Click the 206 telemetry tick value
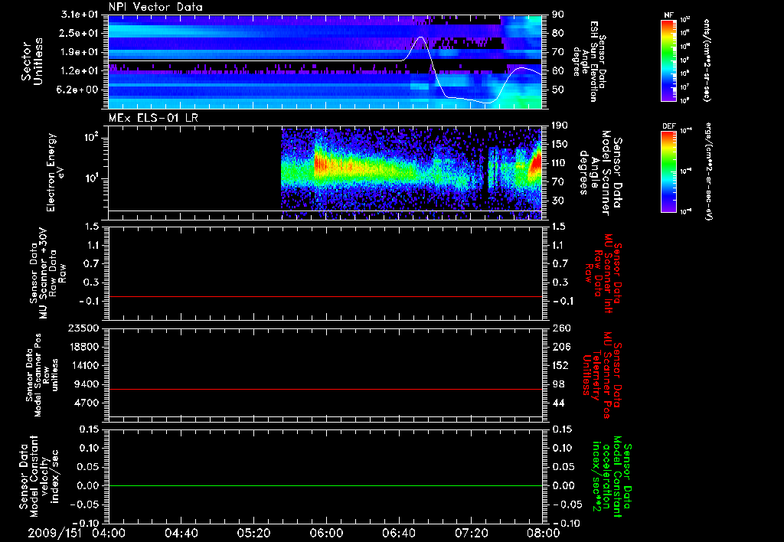The image size is (784, 542). [561, 347]
